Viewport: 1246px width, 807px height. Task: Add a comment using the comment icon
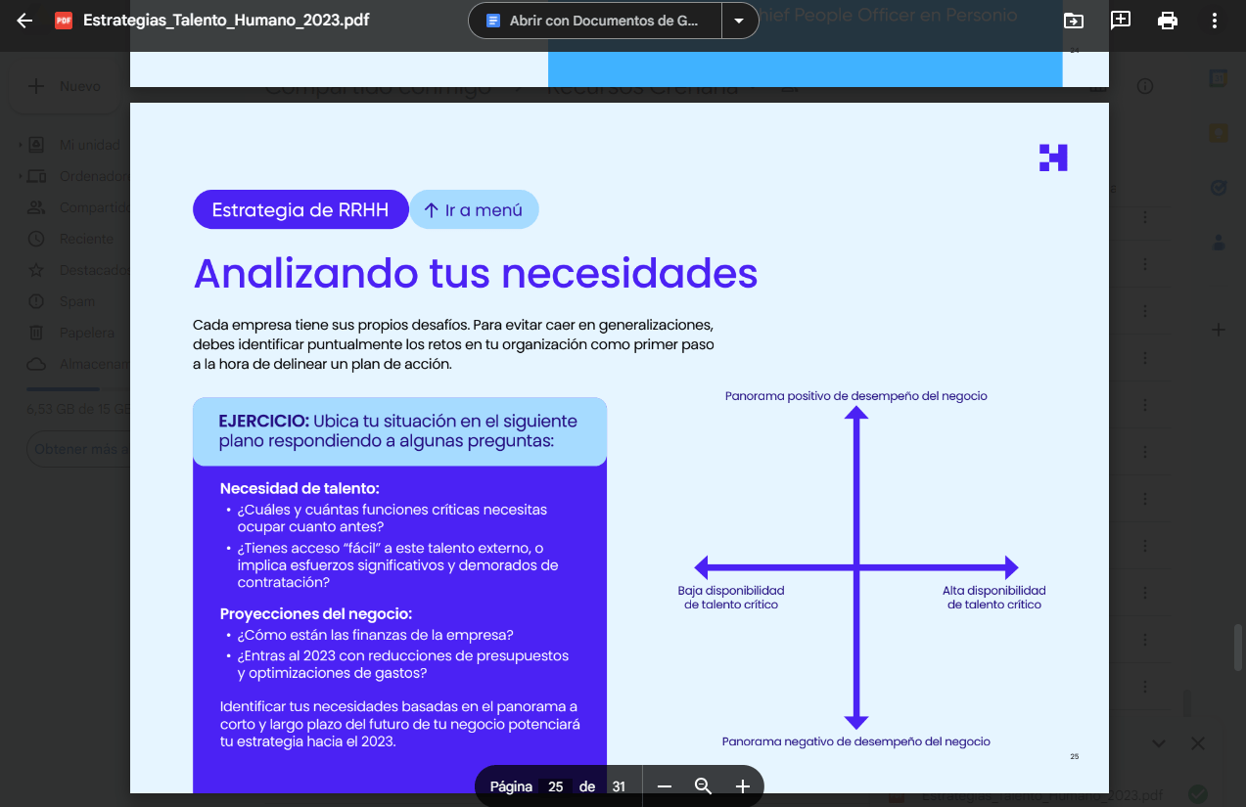(x=1120, y=19)
